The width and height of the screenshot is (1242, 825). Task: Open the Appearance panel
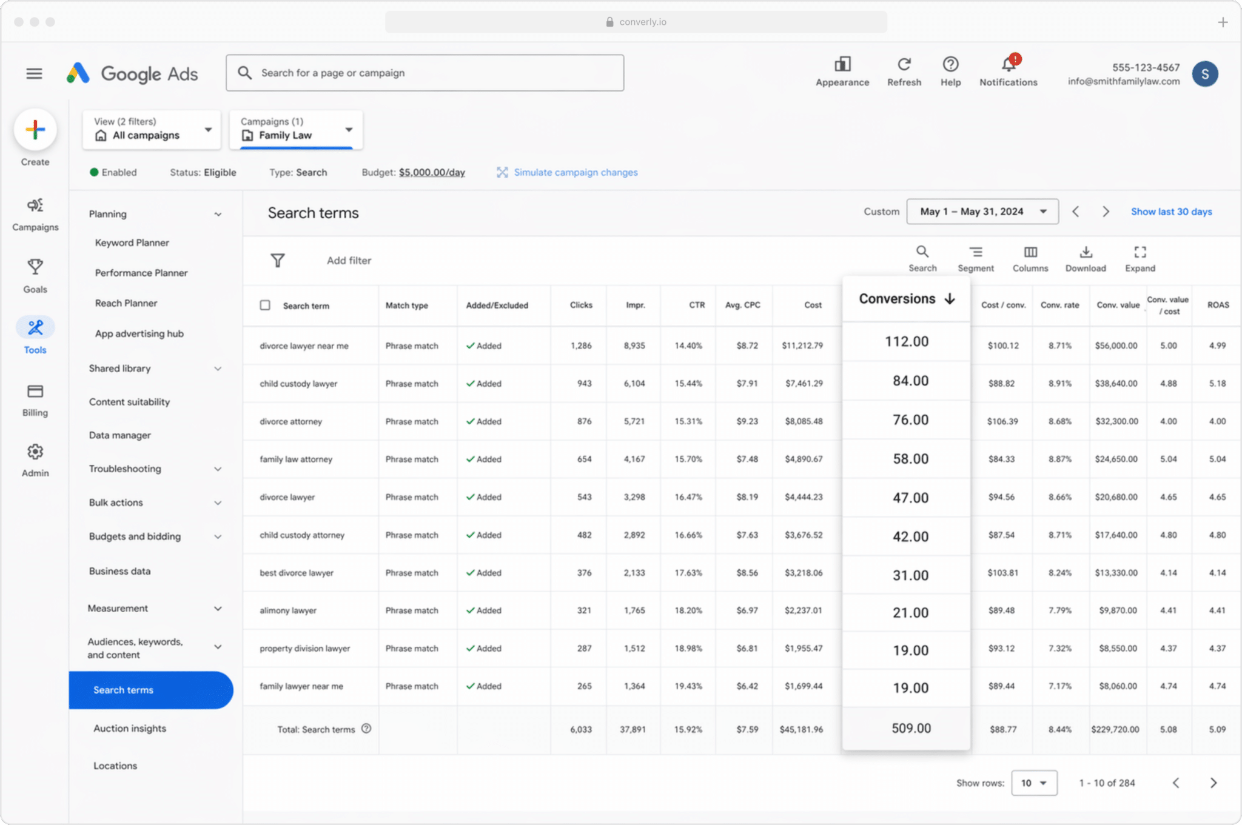tap(842, 72)
